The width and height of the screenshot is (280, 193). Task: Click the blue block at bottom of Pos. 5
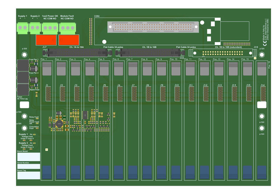[x=104, y=172]
